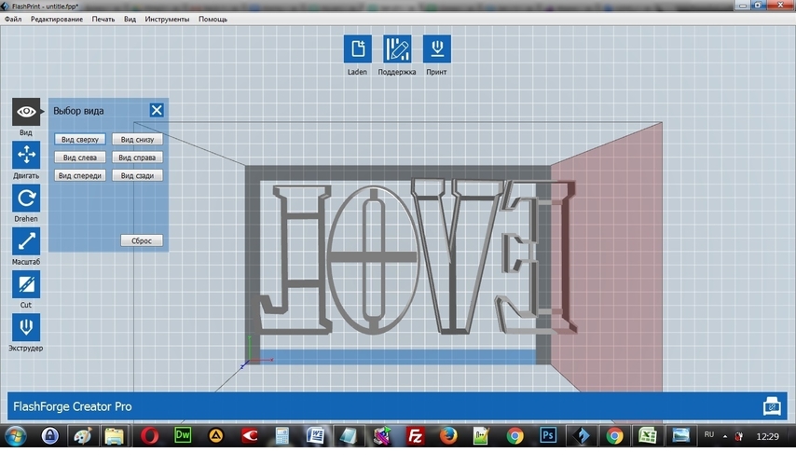Screen dimensions: 796x466
Task: Click the Вид спереди button
Action: (x=80, y=175)
